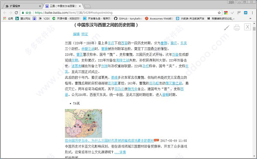Click the brush icon in reader view
The width and height of the screenshot is (257, 159).
(227, 28)
